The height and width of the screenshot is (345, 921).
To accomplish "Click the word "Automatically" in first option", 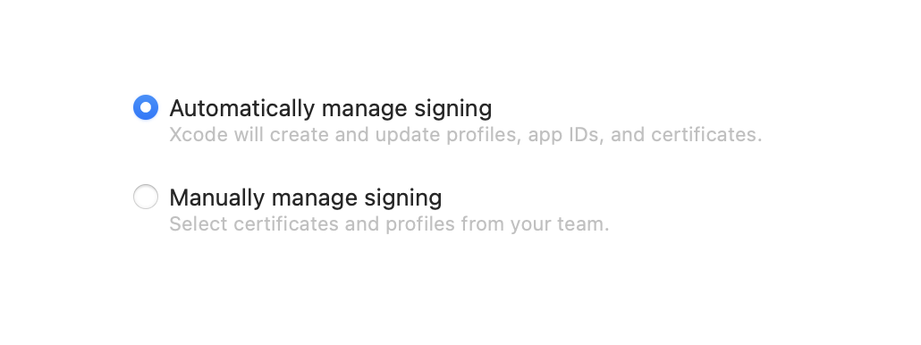I will (242, 109).
